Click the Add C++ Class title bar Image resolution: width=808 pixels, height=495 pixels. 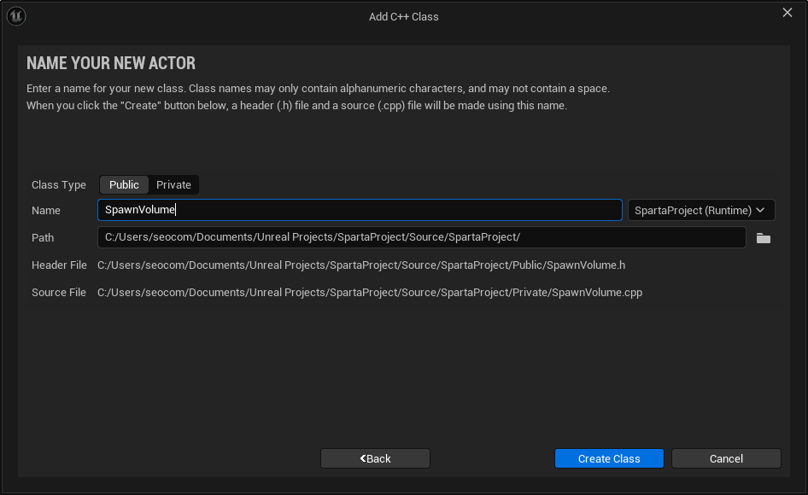click(404, 16)
